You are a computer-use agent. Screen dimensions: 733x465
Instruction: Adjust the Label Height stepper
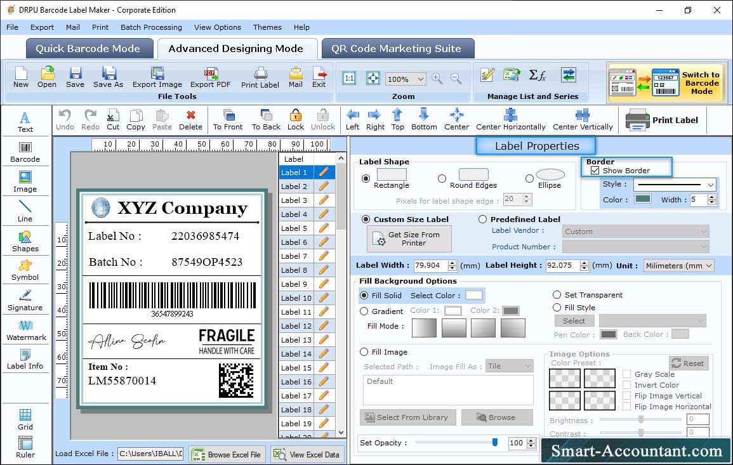[x=584, y=265]
